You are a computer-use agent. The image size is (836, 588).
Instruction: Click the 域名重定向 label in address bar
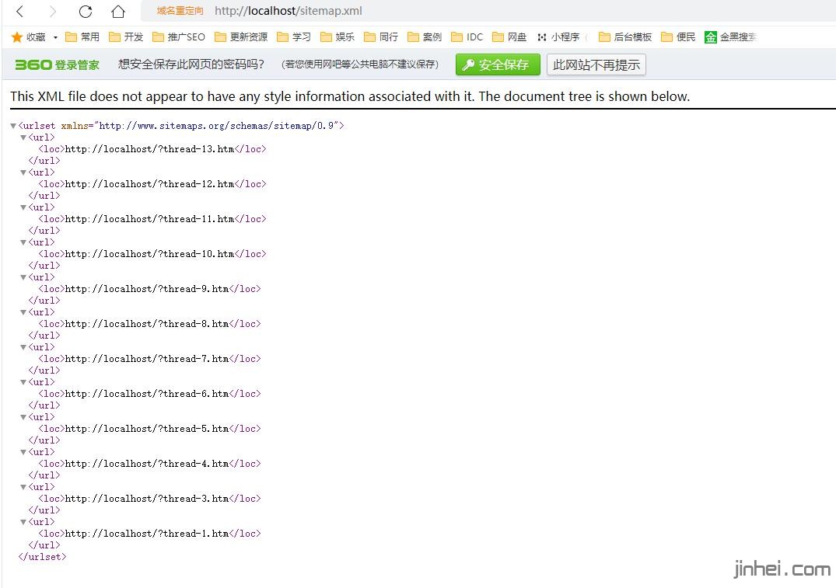(x=180, y=11)
